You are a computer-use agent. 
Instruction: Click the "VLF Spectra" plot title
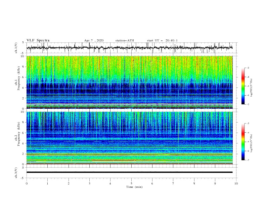click(38, 40)
